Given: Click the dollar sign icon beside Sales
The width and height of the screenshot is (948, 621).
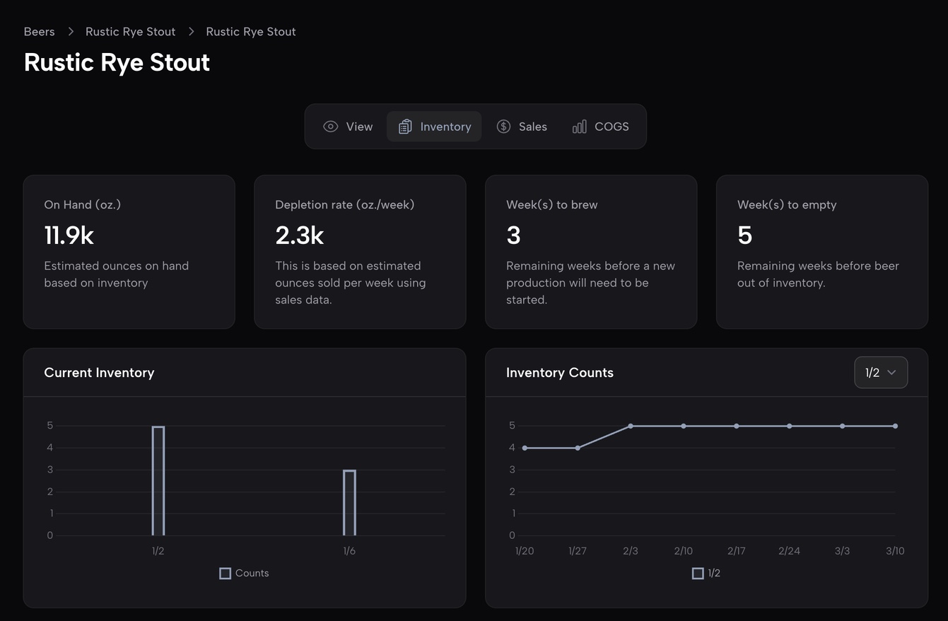Looking at the screenshot, I should coord(503,126).
